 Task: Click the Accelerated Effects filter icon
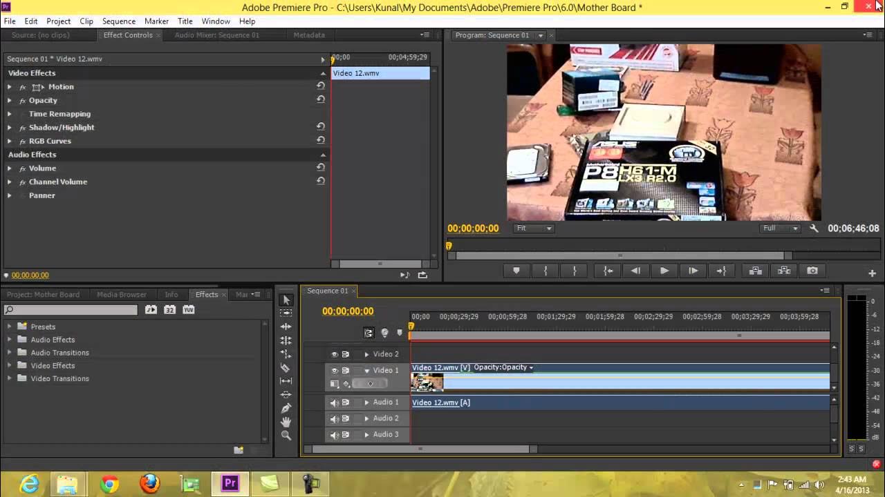click(x=151, y=310)
